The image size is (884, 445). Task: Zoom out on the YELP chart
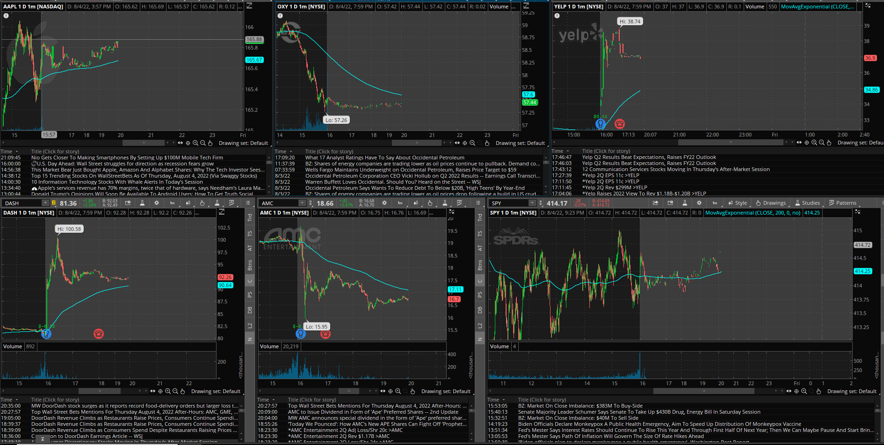click(822, 143)
